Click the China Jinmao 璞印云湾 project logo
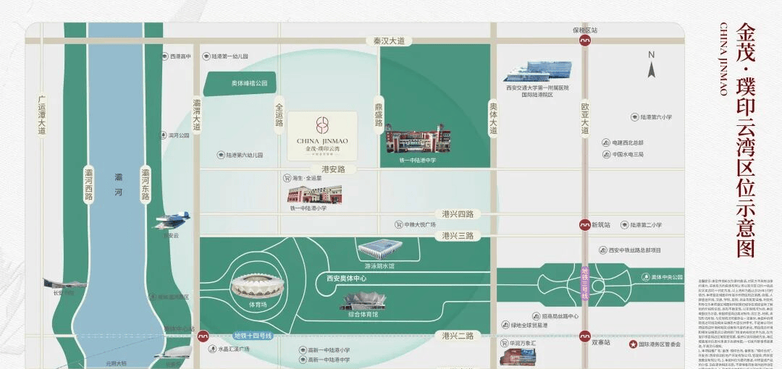The height and width of the screenshot is (369, 782). [322, 136]
